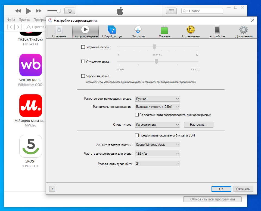Open the Основные preferences tab
The height and width of the screenshot is (211, 261).
tap(59, 32)
